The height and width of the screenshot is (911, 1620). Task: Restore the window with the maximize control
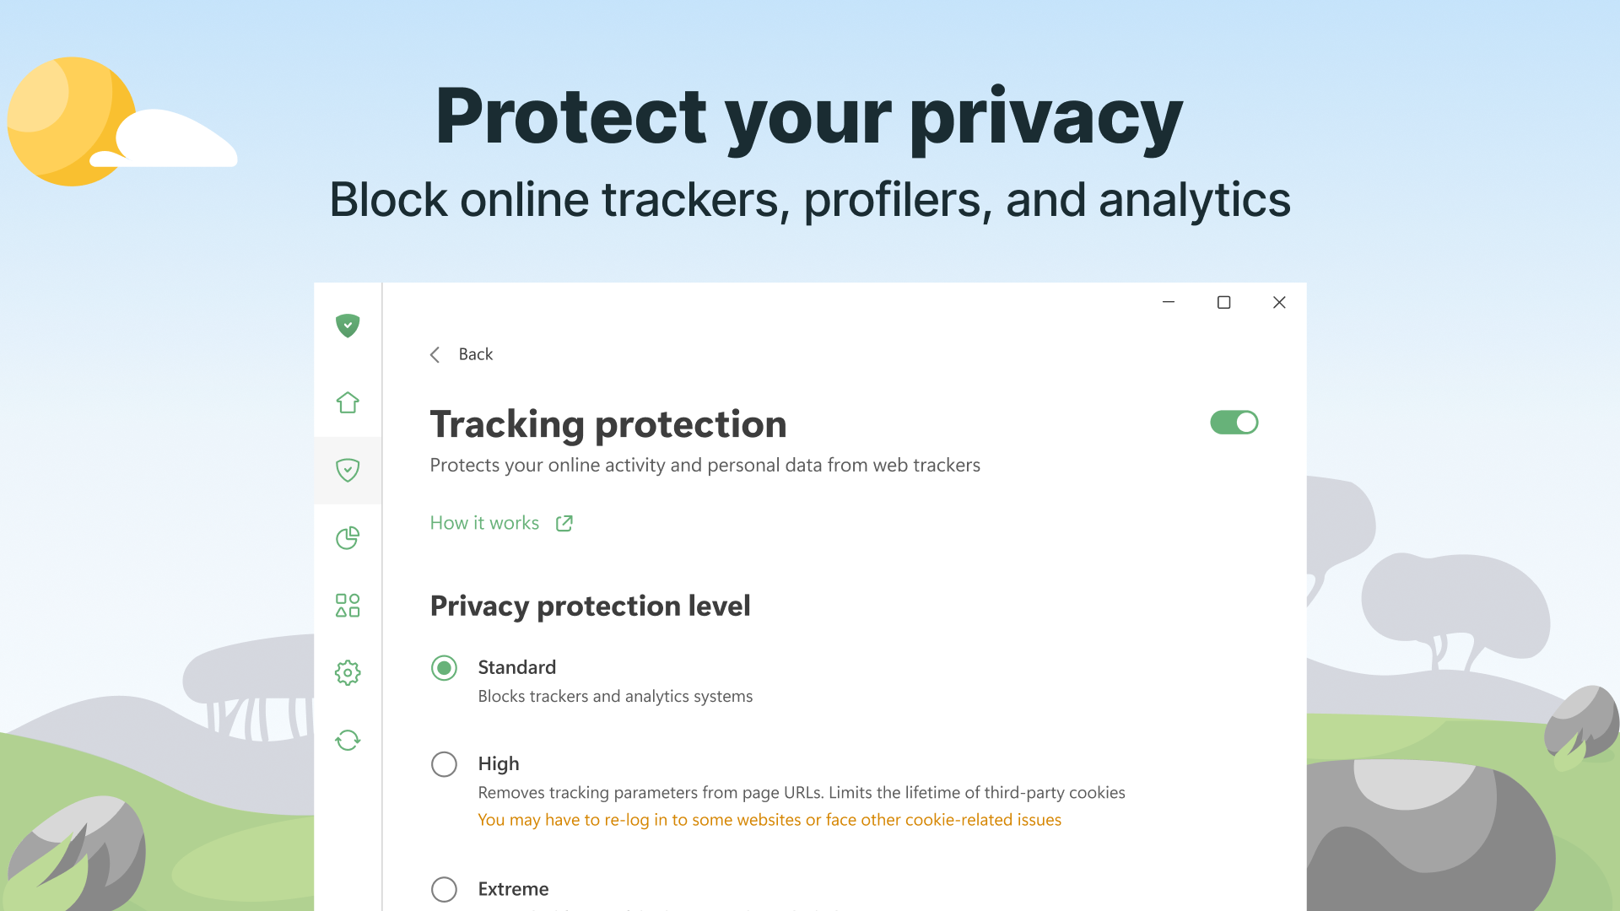[1223, 302]
